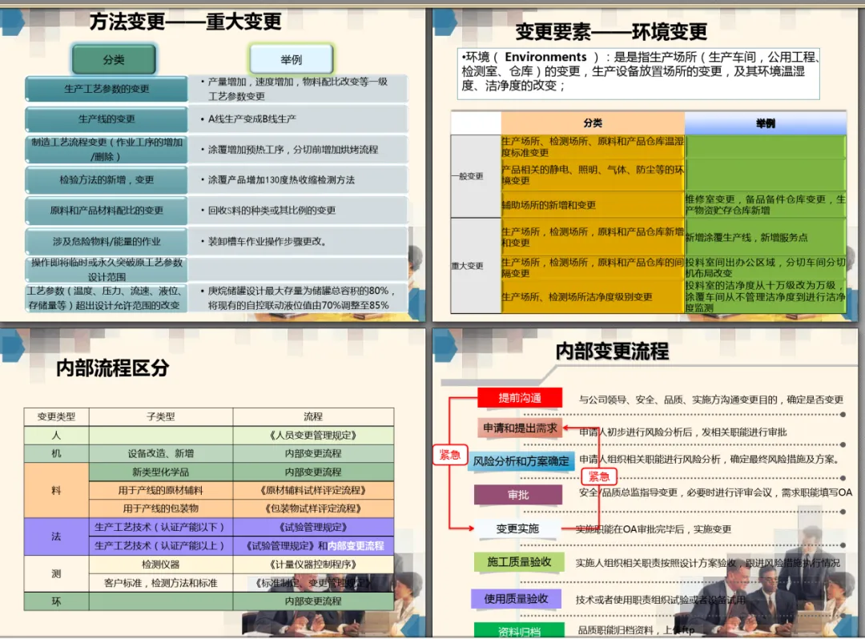Click the '变更实施' step box

click(x=518, y=528)
